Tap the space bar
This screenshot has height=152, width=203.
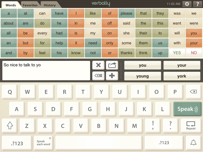click(99, 143)
